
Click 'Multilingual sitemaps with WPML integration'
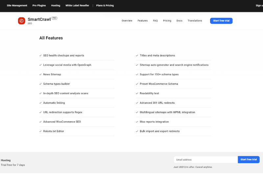167,112
